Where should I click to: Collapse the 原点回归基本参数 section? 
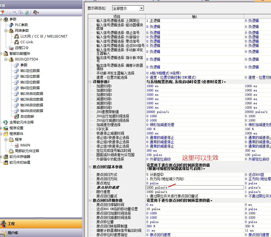click(90, 167)
